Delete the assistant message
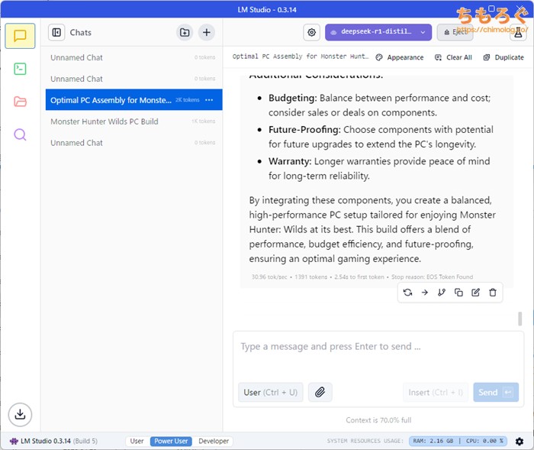The height and width of the screenshot is (450, 534). coord(493,293)
